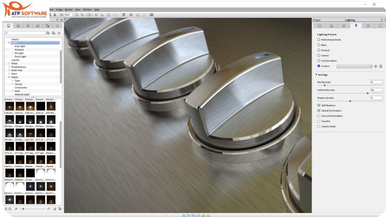Click the Camera icon in the Project panel tabs
Viewport: 386px width, 217px height.
368,25
